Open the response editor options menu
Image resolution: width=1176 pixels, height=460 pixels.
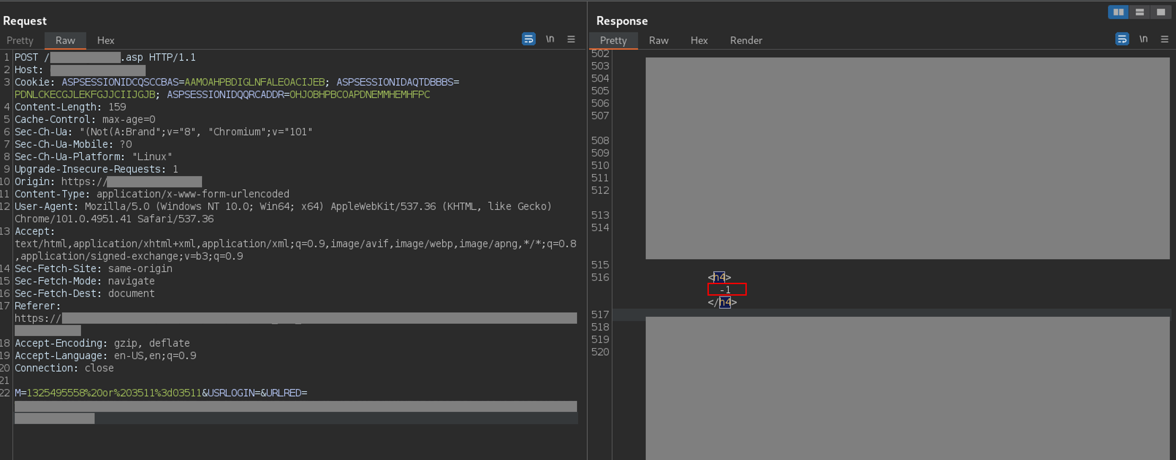1165,39
